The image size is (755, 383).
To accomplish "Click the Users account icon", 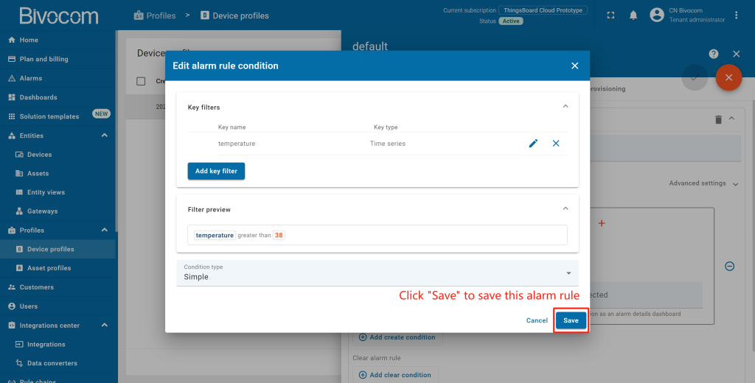I will [x=12, y=306].
